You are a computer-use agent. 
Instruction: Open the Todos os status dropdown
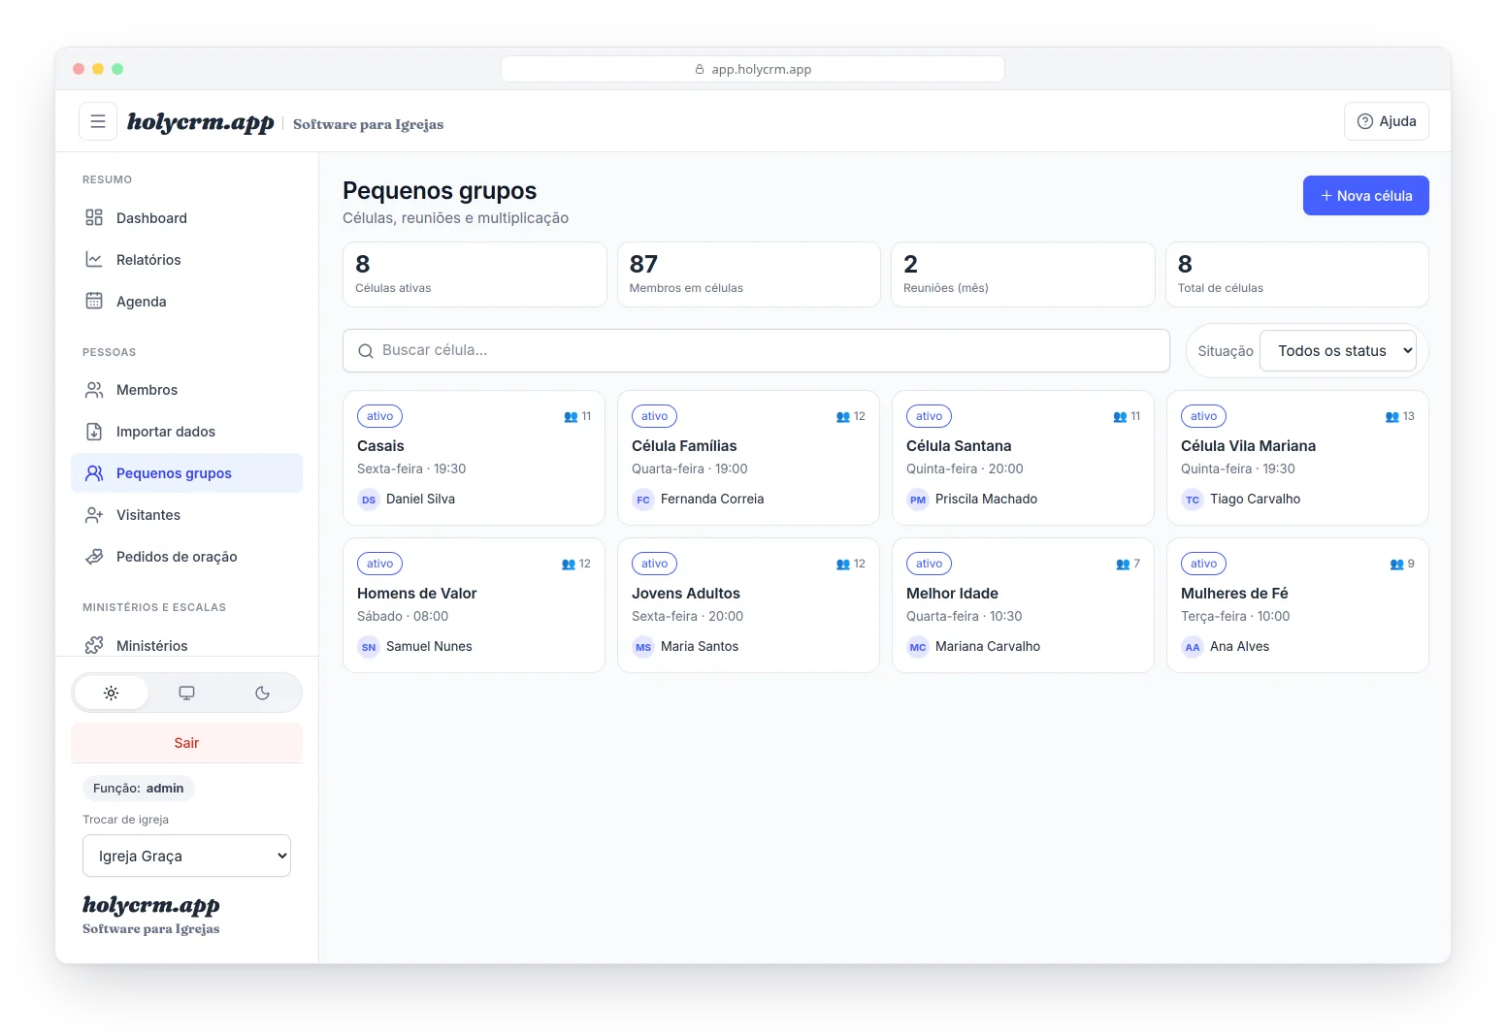click(1338, 351)
